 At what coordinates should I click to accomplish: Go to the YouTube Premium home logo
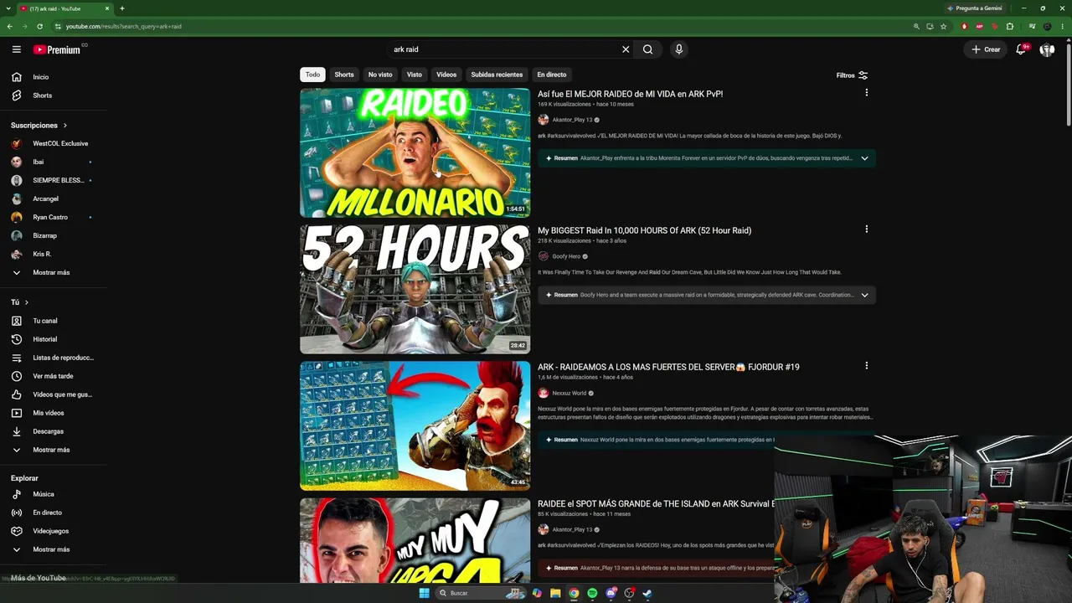tap(57, 49)
